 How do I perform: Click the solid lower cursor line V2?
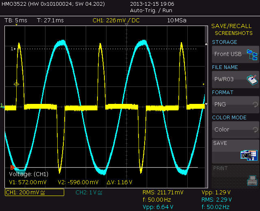[106, 168]
